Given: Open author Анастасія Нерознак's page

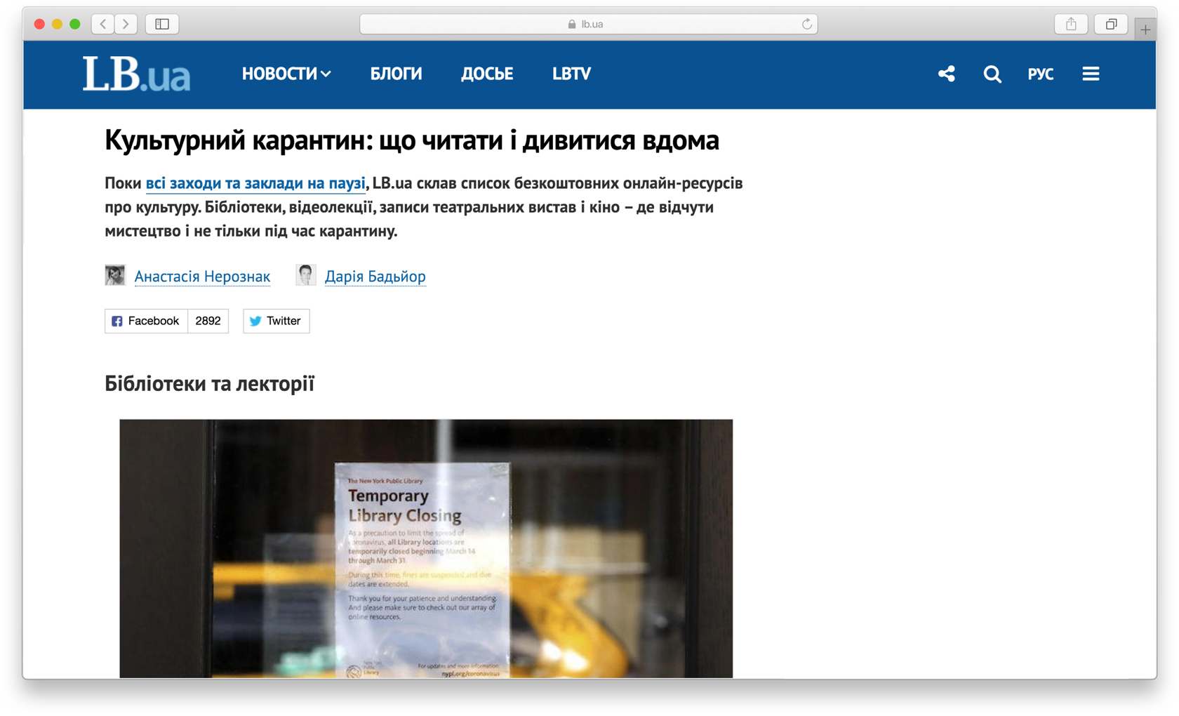Looking at the screenshot, I should point(202,277).
